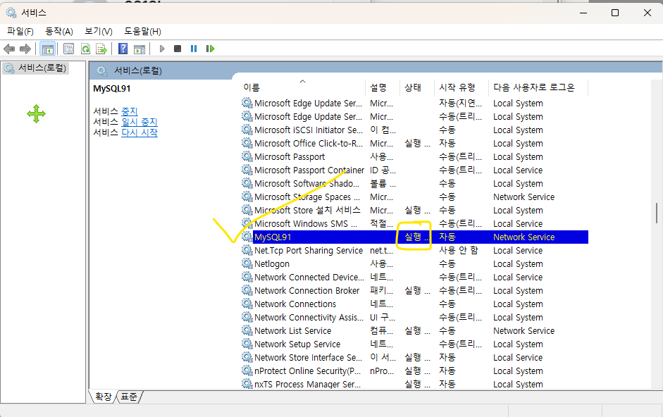Click the 패키... description cell
Screen dimensions: 663x417
[x=381, y=290]
